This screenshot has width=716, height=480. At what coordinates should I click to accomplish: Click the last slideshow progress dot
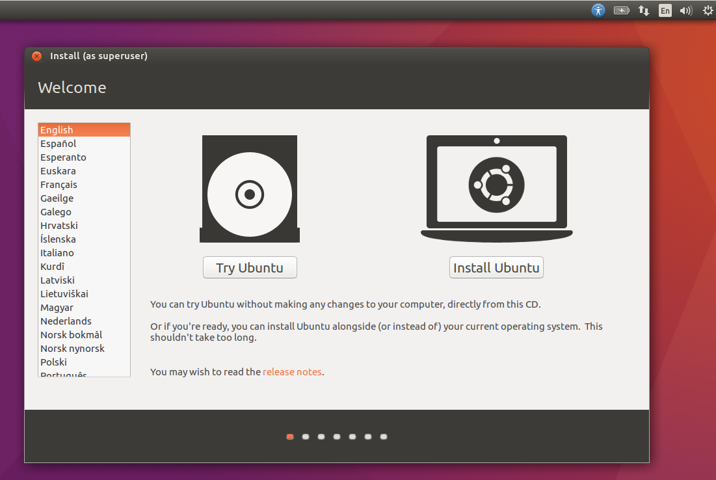coord(383,436)
